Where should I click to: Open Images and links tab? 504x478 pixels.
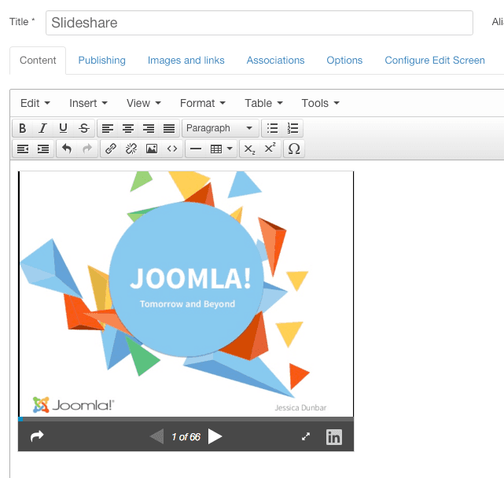(186, 61)
